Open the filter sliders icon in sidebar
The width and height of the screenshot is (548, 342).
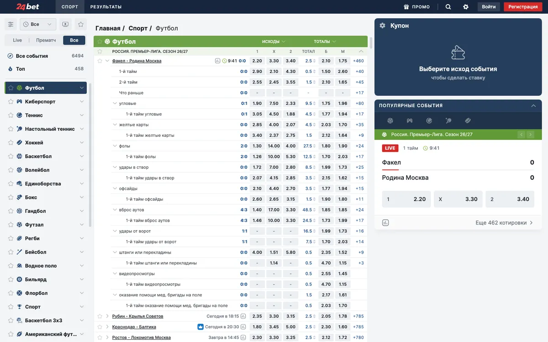click(11, 24)
